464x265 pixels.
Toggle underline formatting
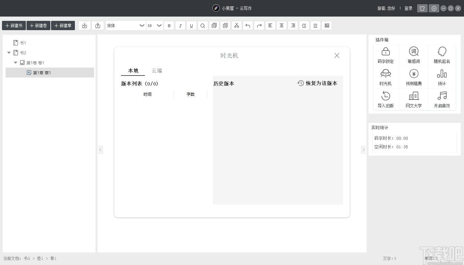click(x=192, y=26)
